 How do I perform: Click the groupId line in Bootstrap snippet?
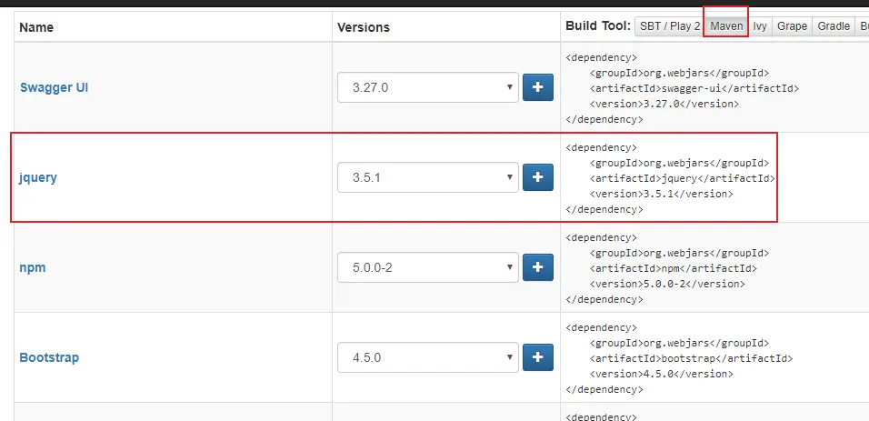679,343
